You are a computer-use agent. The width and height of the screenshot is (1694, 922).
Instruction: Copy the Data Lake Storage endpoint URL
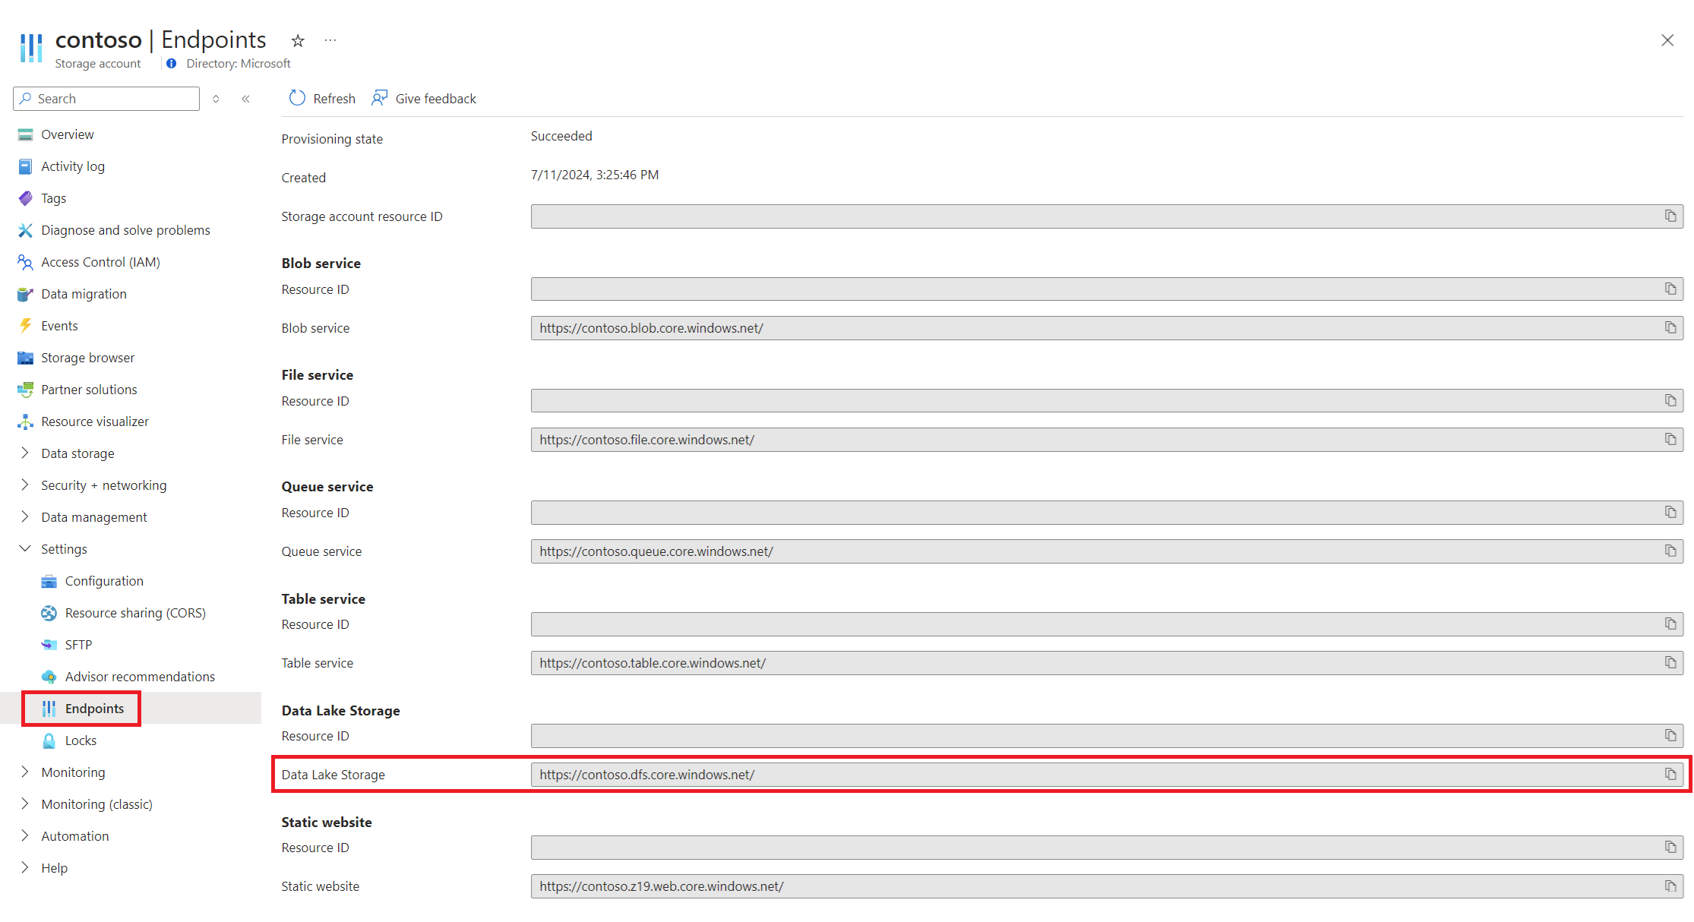click(1670, 774)
